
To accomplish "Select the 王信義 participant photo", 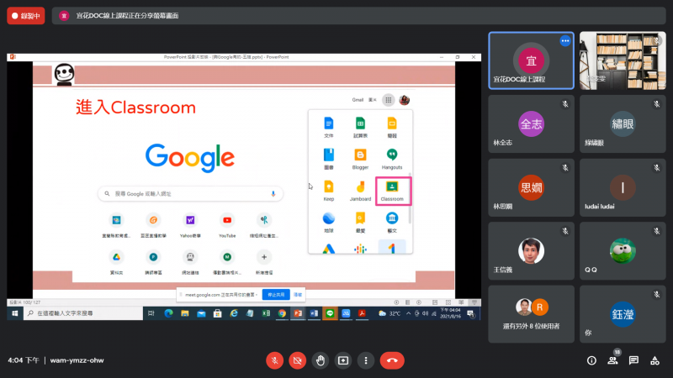I will coord(531,250).
